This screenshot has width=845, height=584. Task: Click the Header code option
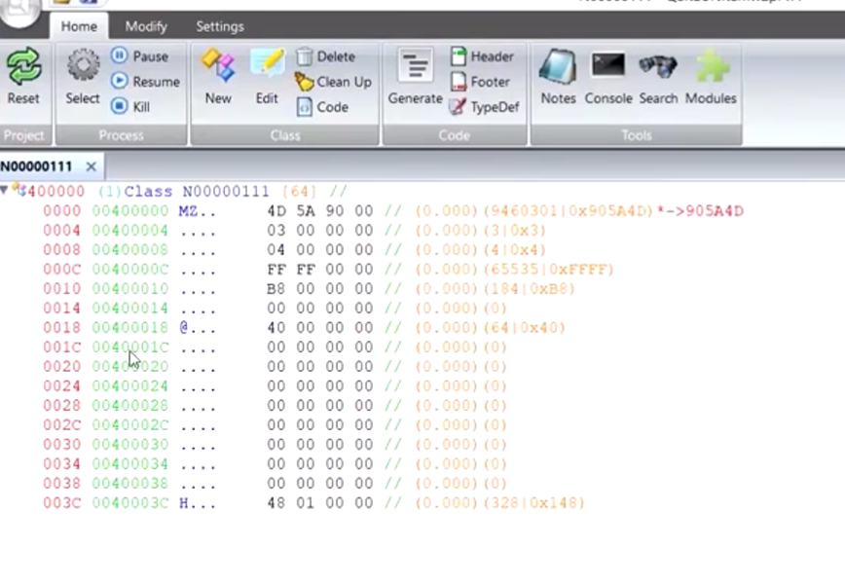482,56
